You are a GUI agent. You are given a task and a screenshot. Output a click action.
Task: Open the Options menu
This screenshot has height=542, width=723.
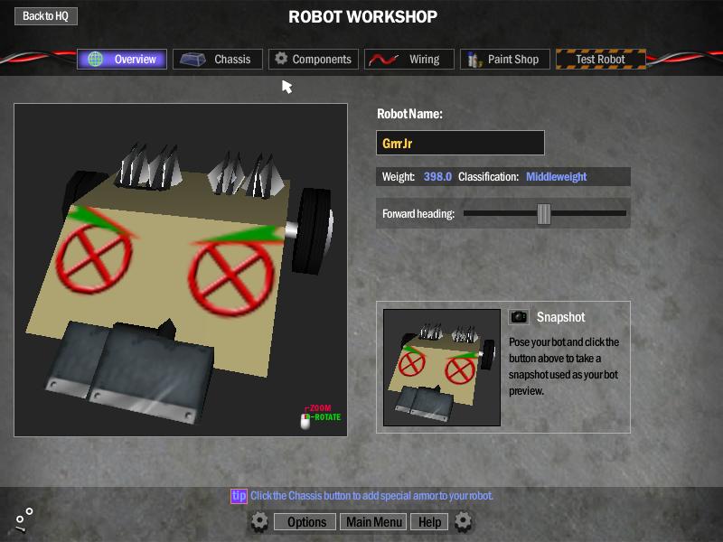(306, 522)
